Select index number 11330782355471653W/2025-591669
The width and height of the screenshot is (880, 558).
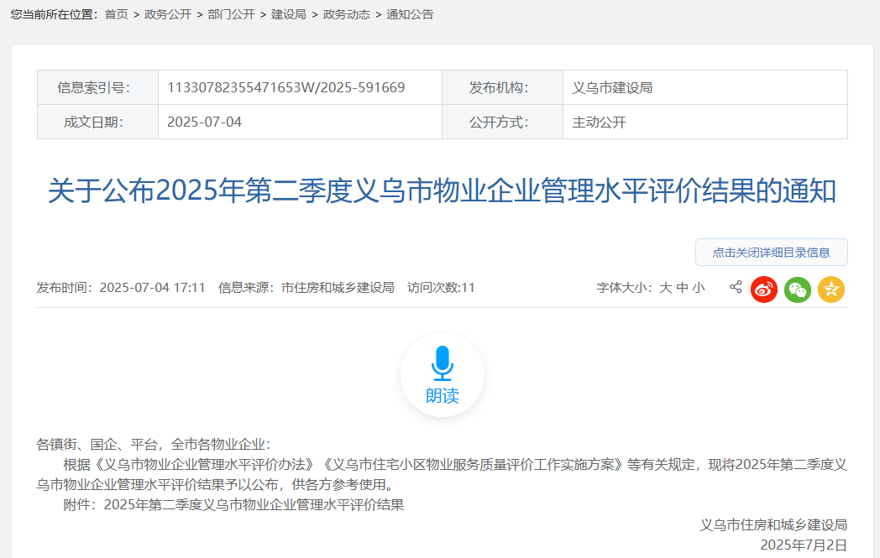click(x=286, y=87)
